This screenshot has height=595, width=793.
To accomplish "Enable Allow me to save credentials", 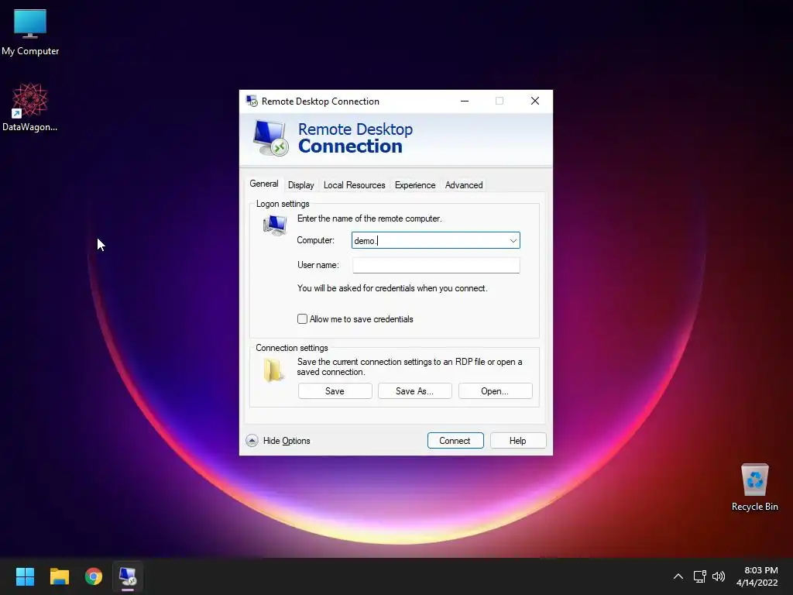I will tap(302, 318).
